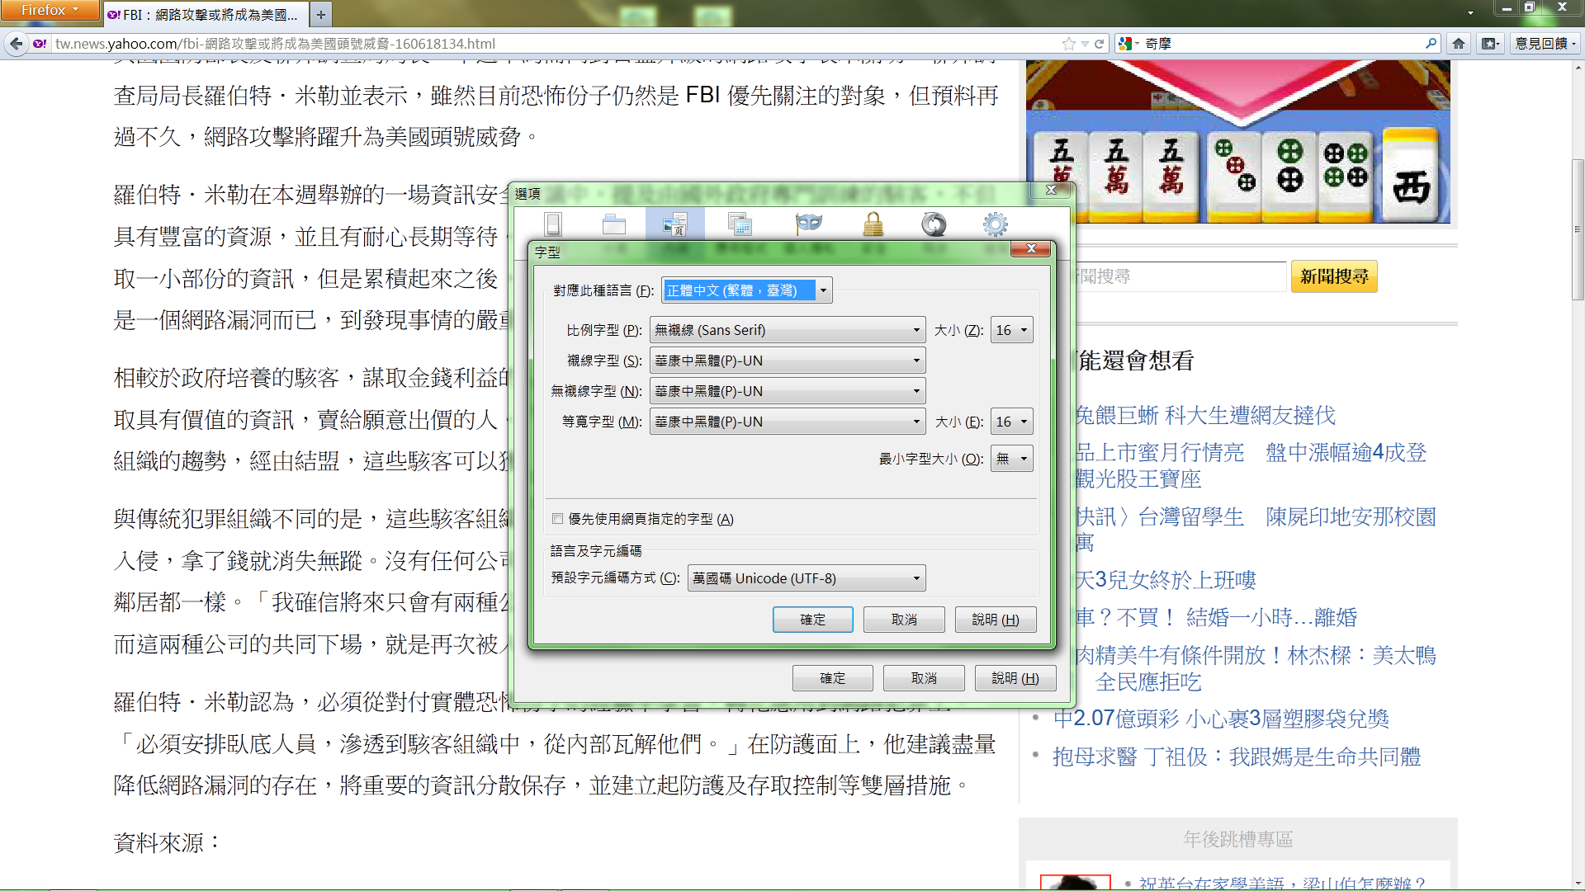The image size is (1585, 891).
Task: Go back with the back arrow button
Action: (x=17, y=44)
